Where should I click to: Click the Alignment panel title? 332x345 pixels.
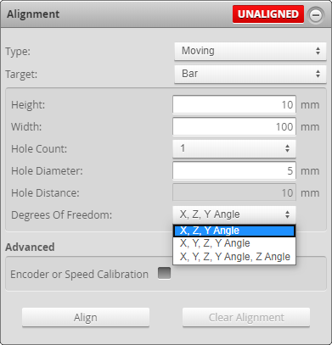click(x=33, y=14)
